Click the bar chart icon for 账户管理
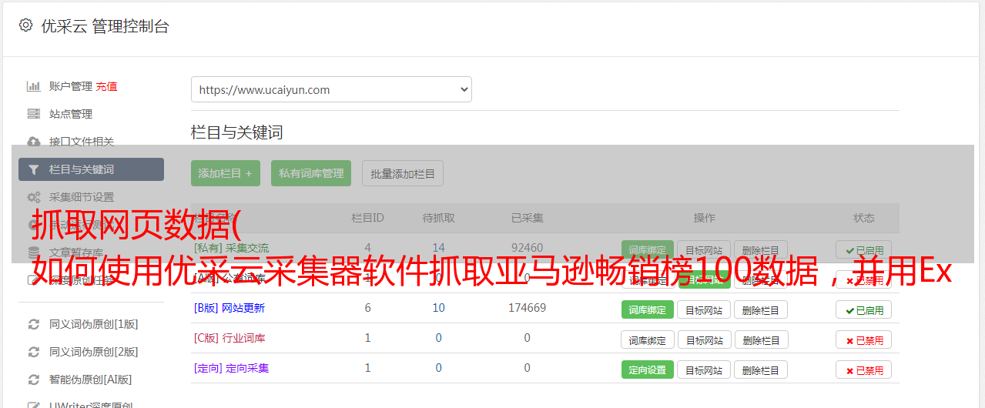Screen dimensions: 985x408 coord(34,86)
